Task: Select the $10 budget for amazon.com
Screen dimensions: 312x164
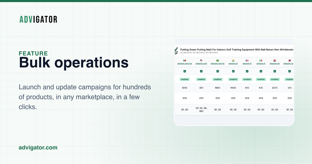Action: tap(201, 88)
